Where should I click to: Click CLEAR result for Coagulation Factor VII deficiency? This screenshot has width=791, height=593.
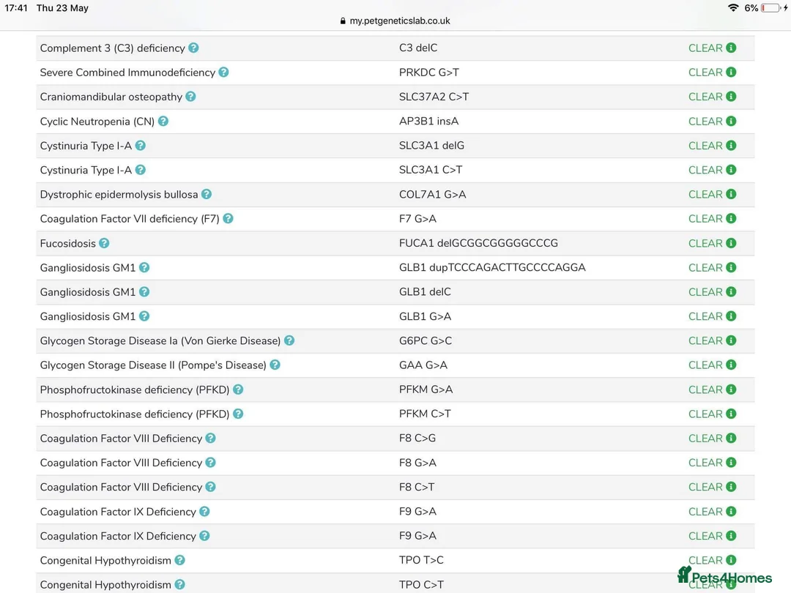pos(705,219)
